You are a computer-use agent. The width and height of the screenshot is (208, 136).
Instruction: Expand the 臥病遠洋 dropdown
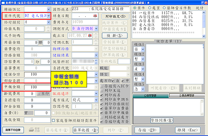tap(96, 94)
